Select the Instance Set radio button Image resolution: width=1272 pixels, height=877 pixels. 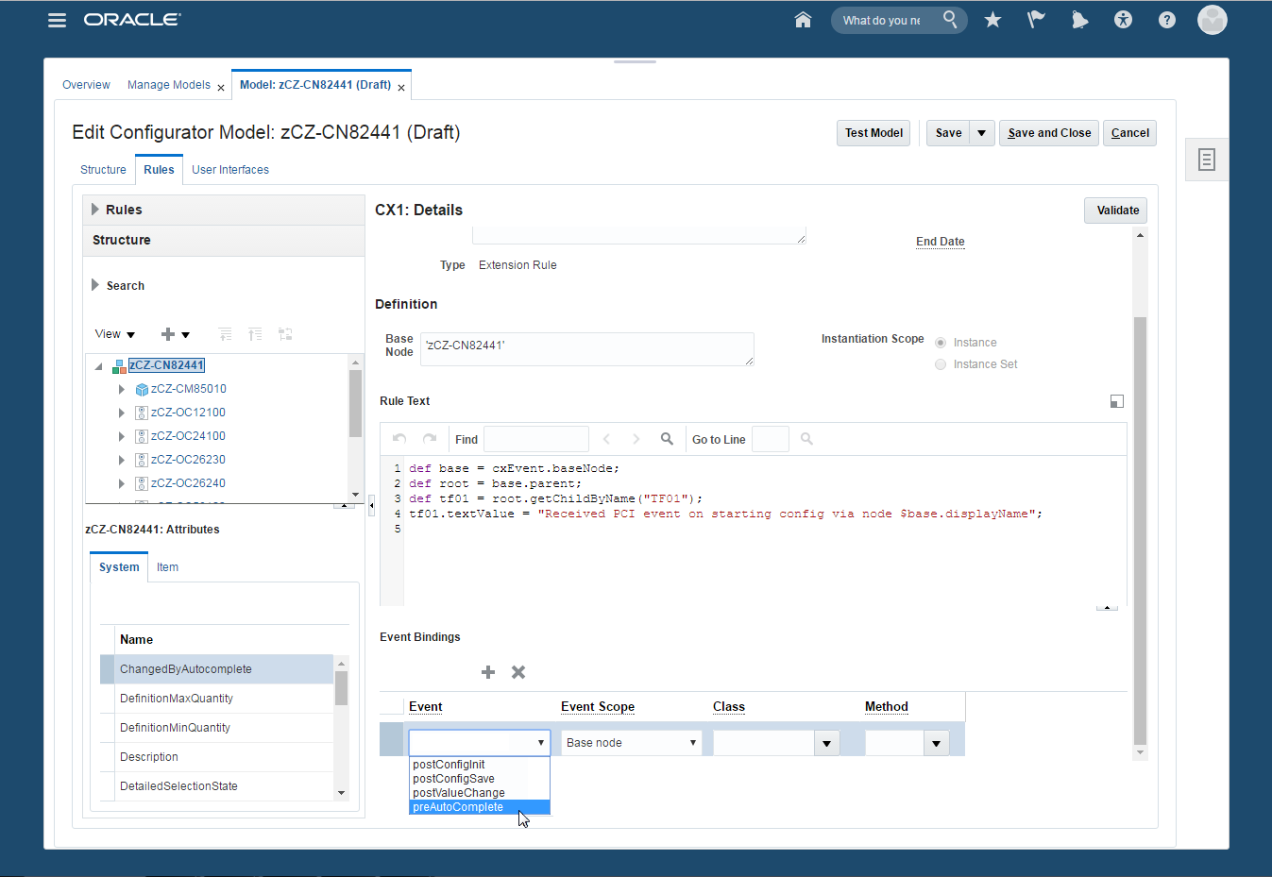coord(941,364)
